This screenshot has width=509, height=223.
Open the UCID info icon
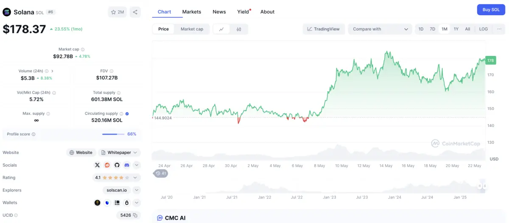click(x=17, y=215)
